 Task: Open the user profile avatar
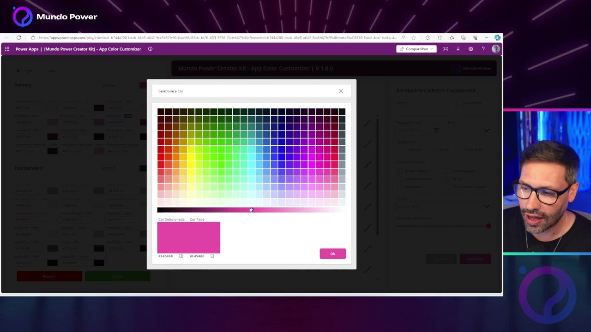pos(496,49)
